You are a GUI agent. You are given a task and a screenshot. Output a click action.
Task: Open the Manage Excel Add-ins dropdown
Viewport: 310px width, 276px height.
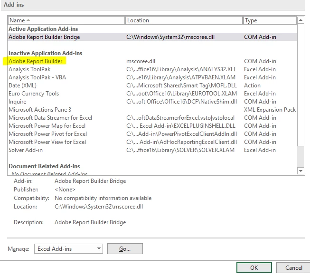click(68, 249)
